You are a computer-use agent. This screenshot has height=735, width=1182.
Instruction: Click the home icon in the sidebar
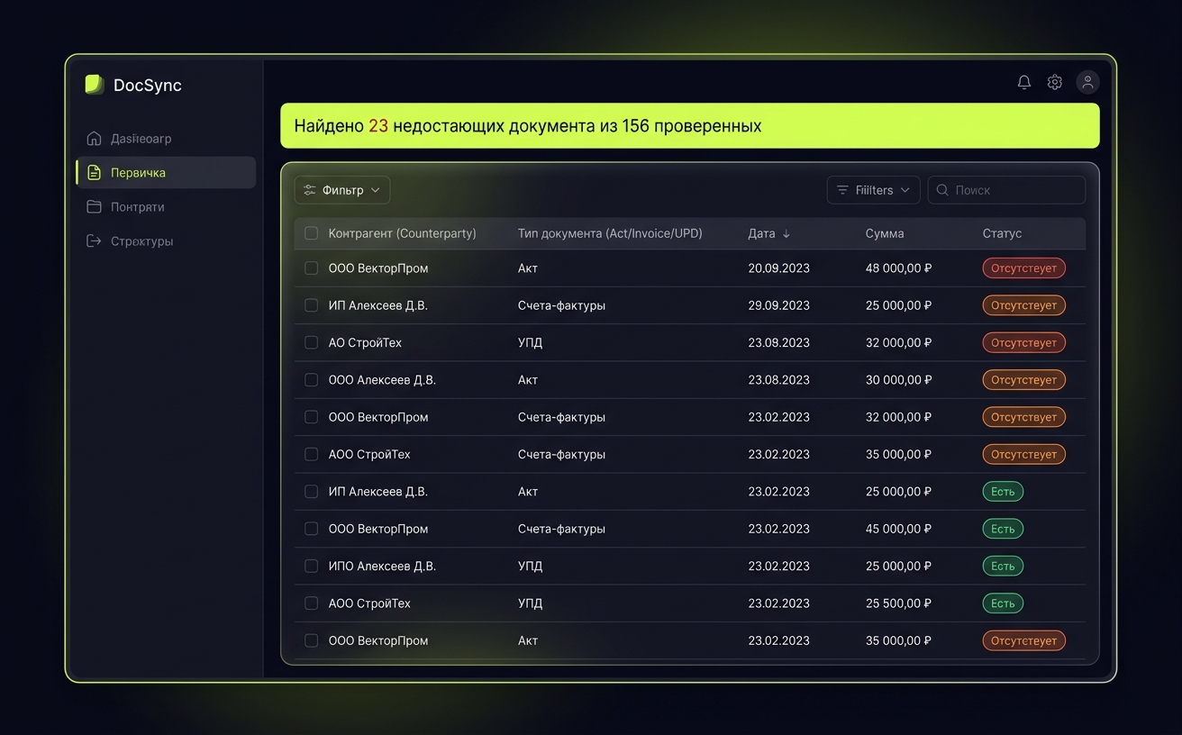pos(94,139)
